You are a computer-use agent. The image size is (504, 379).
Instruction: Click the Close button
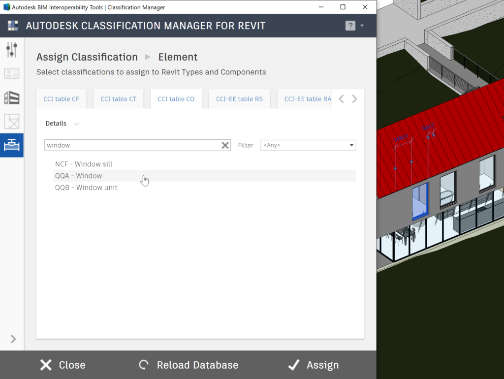pyautogui.click(x=63, y=365)
